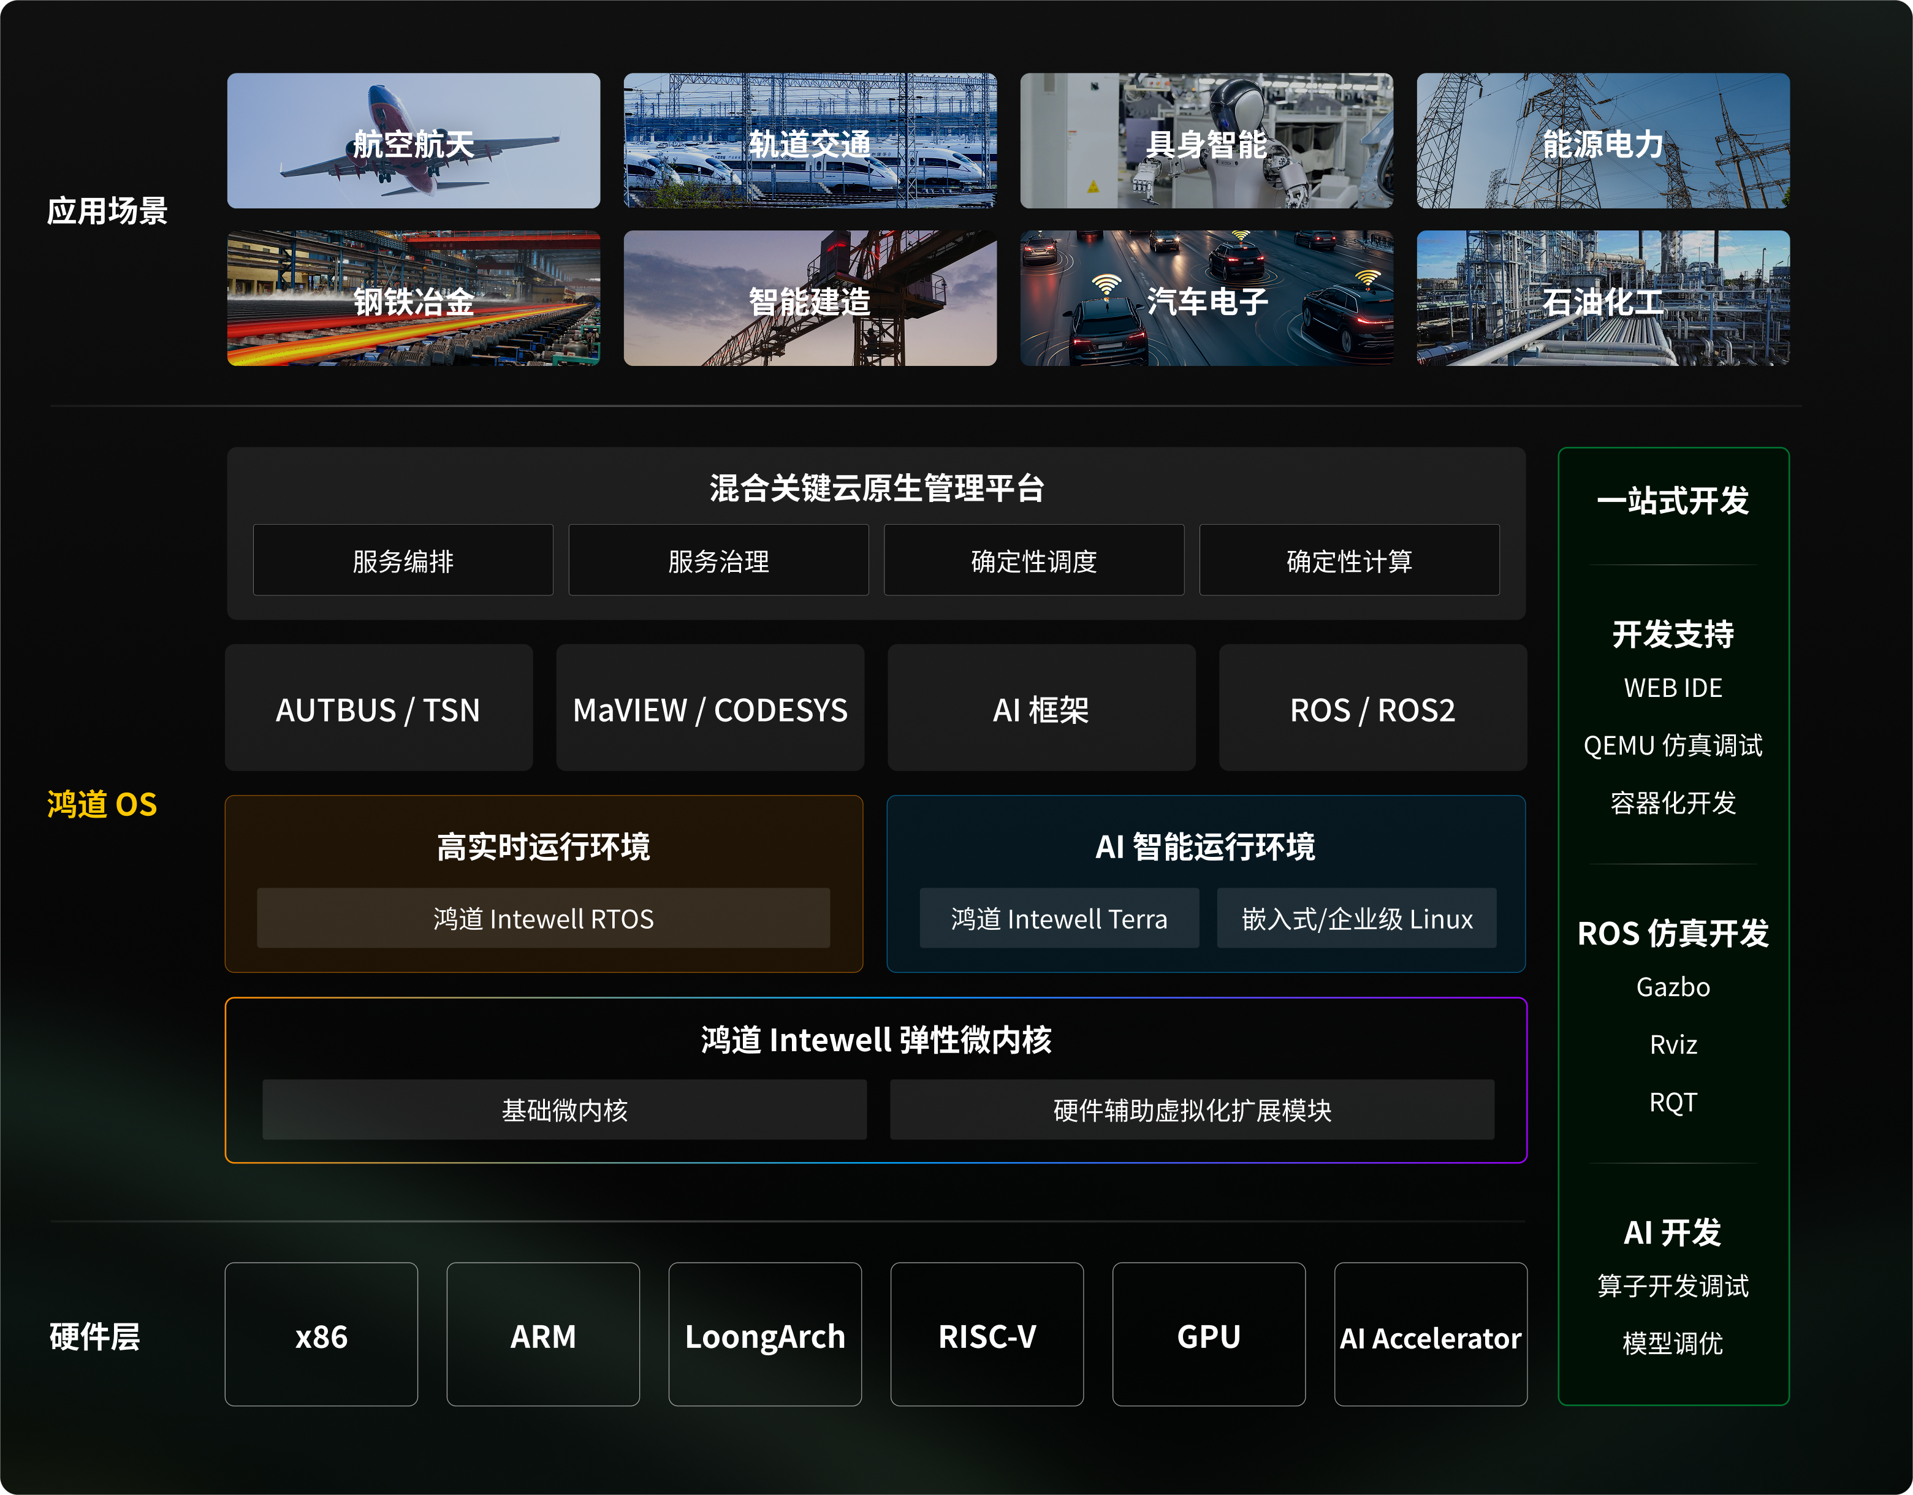The image size is (1913, 1495).
Task: Click the 服务编排 box
Action: [403, 560]
